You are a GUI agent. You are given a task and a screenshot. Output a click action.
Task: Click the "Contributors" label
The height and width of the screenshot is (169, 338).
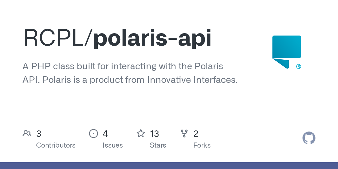(56, 145)
